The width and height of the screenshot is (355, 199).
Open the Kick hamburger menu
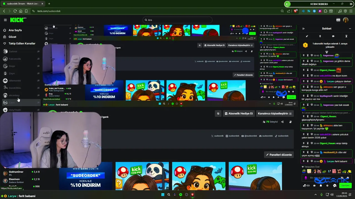[5, 20]
